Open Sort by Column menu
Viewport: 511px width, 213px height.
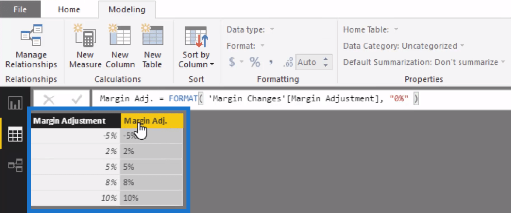click(x=196, y=46)
